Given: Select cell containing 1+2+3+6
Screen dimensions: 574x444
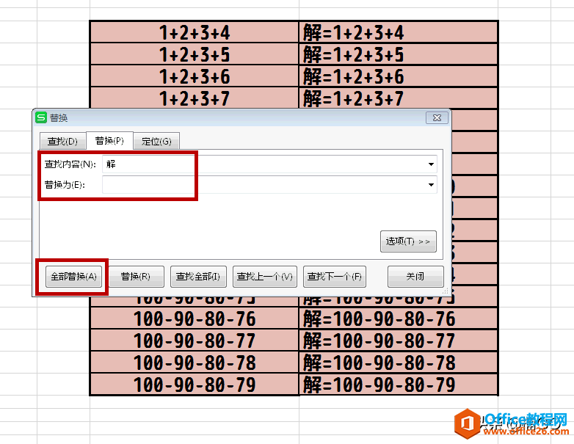Looking at the screenshot, I should coord(195,76).
